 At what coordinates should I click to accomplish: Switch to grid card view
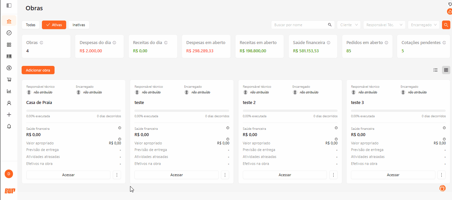point(446,70)
